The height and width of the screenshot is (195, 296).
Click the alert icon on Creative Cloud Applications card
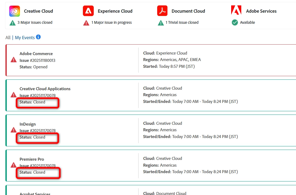(14, 95)
